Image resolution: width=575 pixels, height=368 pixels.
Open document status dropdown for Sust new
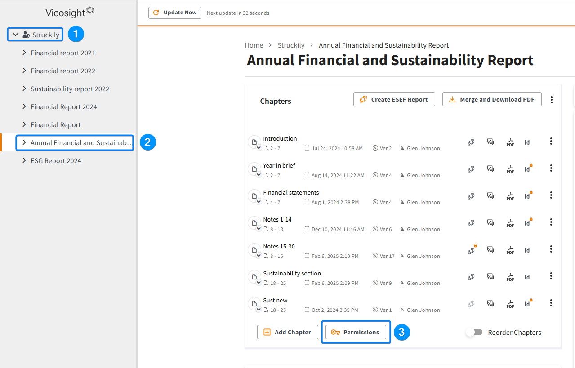[259, 310]
